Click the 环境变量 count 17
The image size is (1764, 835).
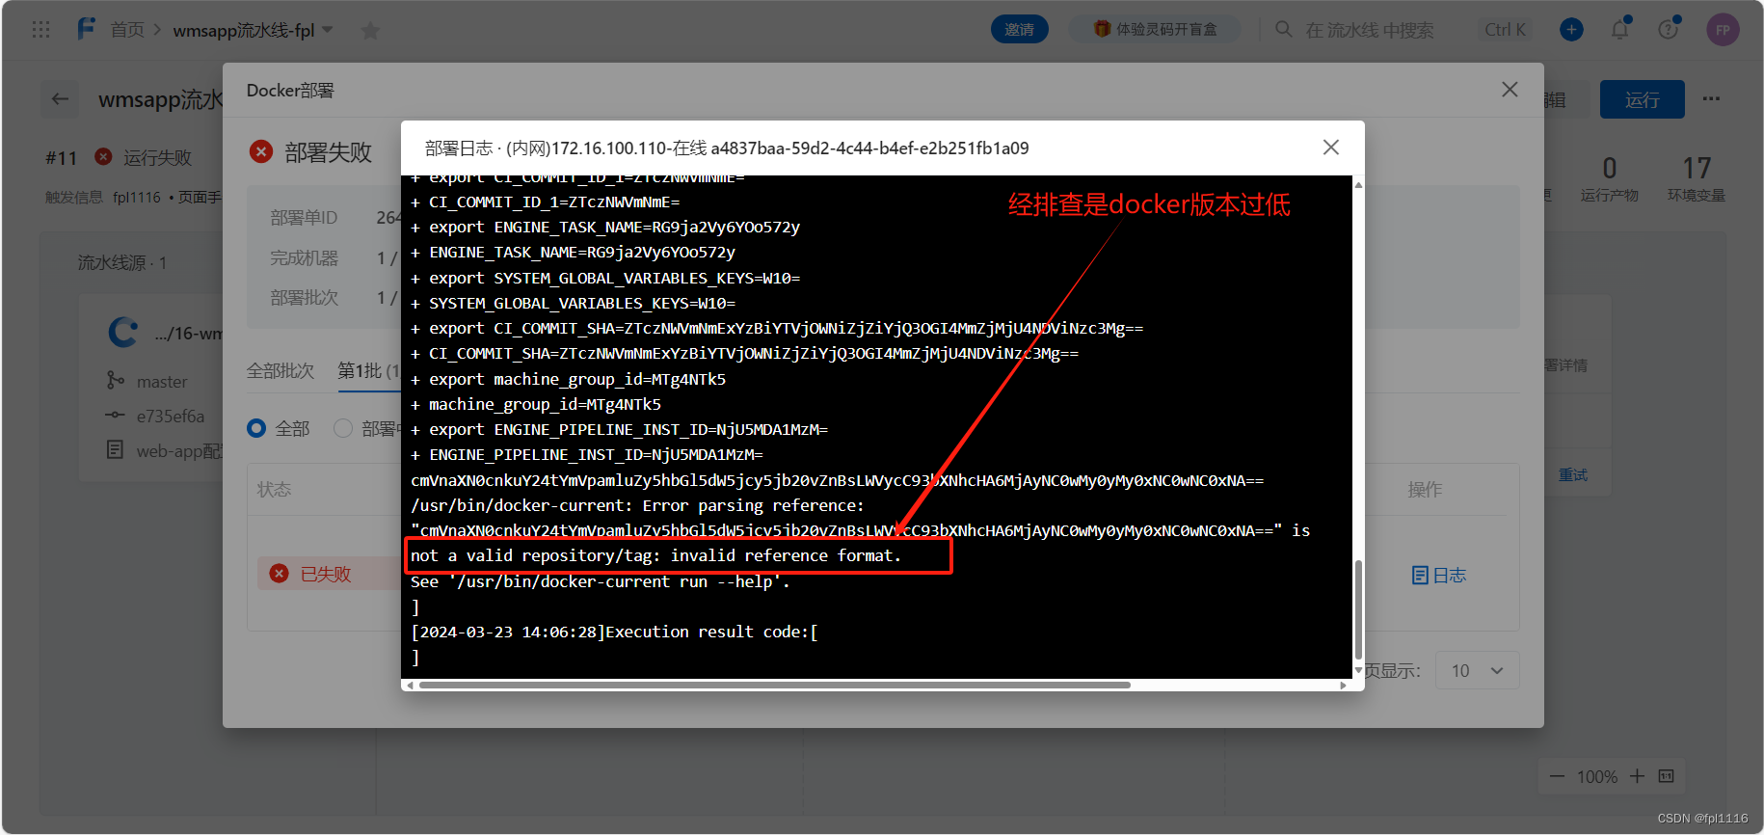(1697, 169)
